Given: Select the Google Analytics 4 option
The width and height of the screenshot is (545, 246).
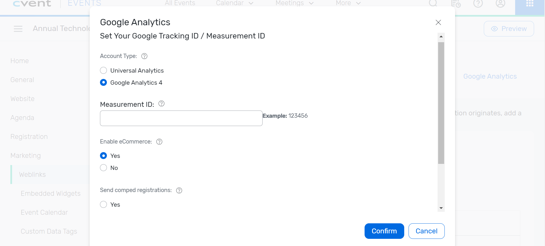Looking at the screenshot, I should point(103,83).
